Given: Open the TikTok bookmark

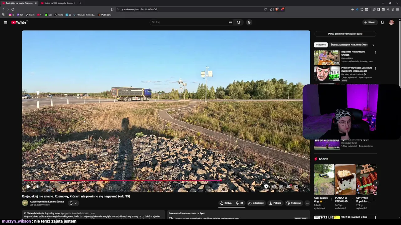Looking at the screenshot, I should (30, 15).
